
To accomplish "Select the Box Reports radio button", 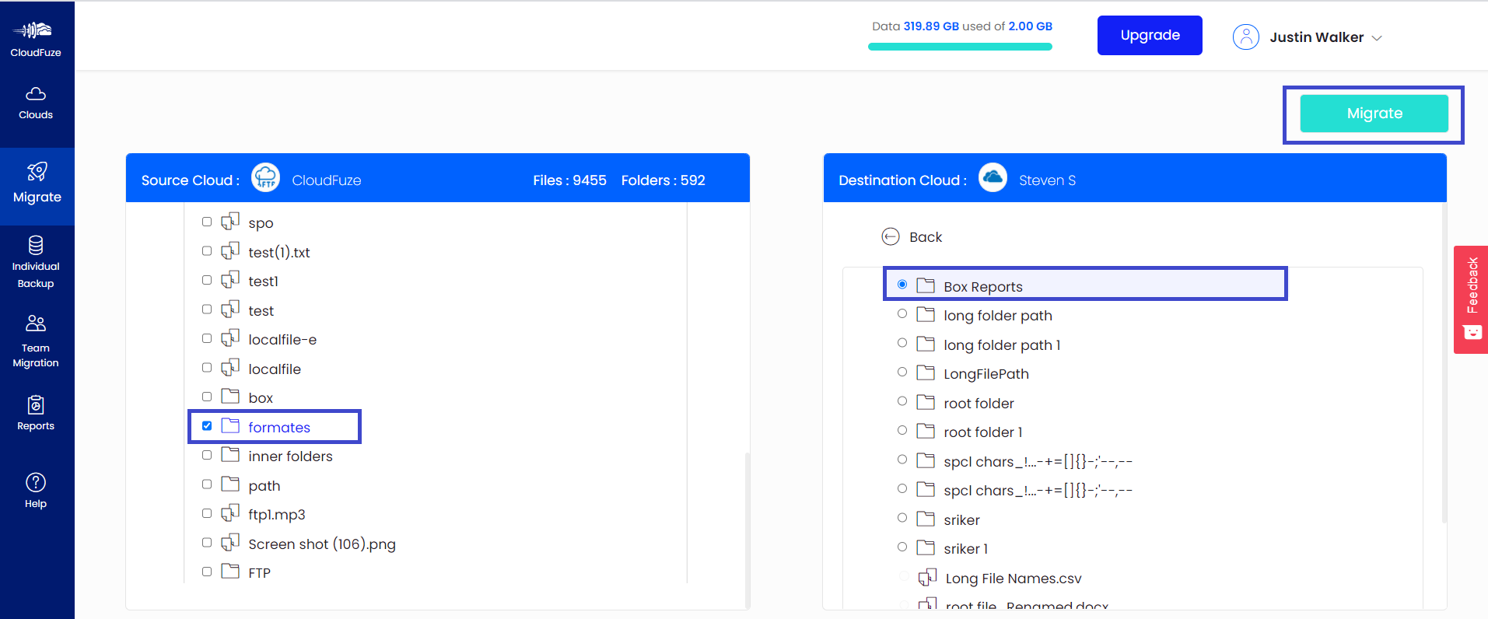I will 902,285.
